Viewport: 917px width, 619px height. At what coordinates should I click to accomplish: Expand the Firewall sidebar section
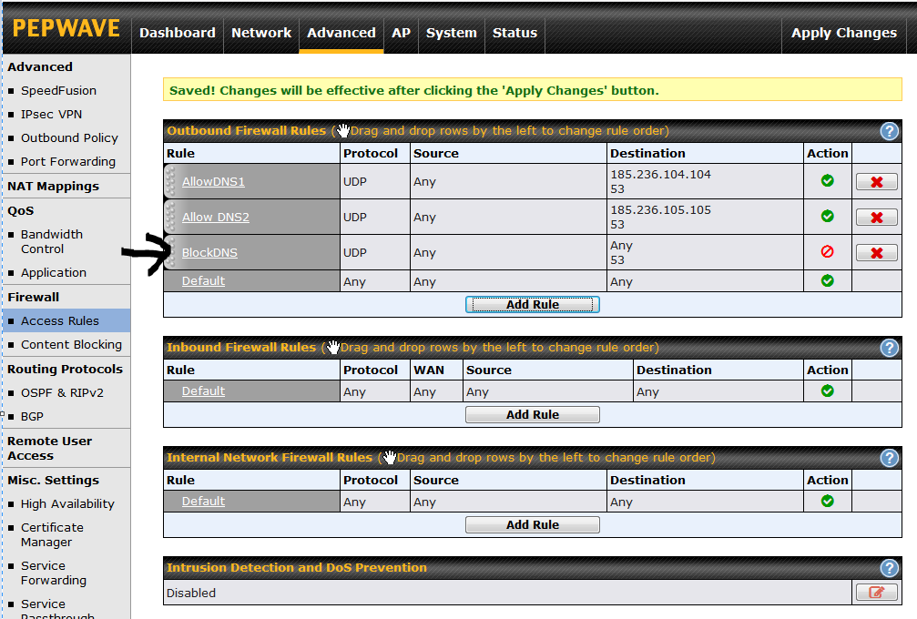pos(32,297)
